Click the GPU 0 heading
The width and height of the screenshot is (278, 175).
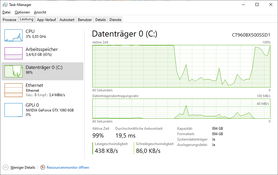32,105
